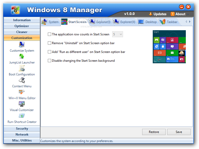The width and height of the screenshot is (199, 149).
Task: Click the Boot Configuration label
Action: coord(22,74)
